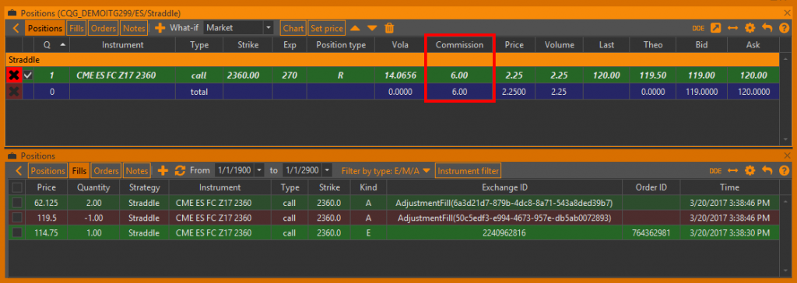
Task: Open settings gear in the Fills panel
Action: (x=750, y=171)
